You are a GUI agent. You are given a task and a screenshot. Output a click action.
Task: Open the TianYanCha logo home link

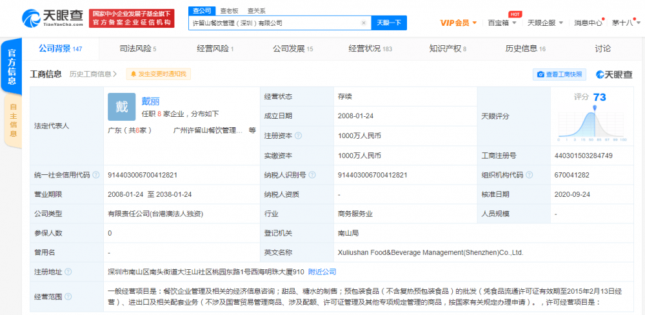pos(53,18)
